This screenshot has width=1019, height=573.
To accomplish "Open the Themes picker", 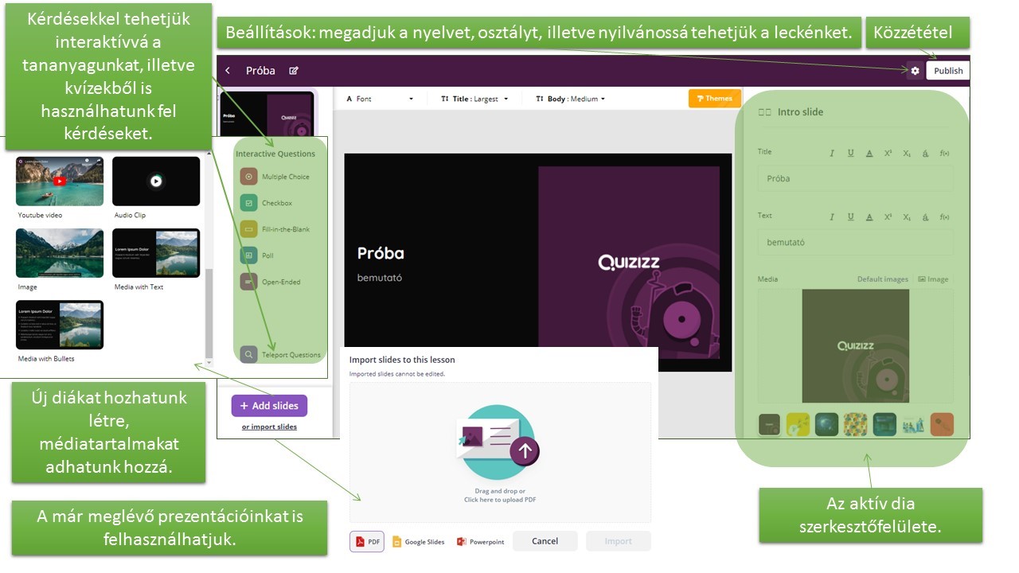I will pyautogui.click(x=715, y=99).
